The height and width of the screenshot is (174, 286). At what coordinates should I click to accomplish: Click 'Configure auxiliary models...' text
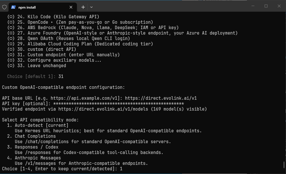pyautogui.click(x=64, y=60)
